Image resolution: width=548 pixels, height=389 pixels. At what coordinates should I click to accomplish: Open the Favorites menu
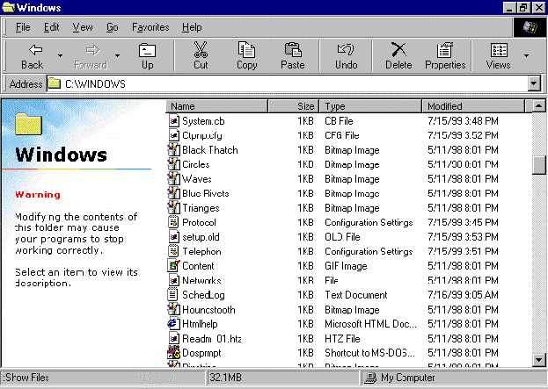pyautogui.click(x=150, y=27)
